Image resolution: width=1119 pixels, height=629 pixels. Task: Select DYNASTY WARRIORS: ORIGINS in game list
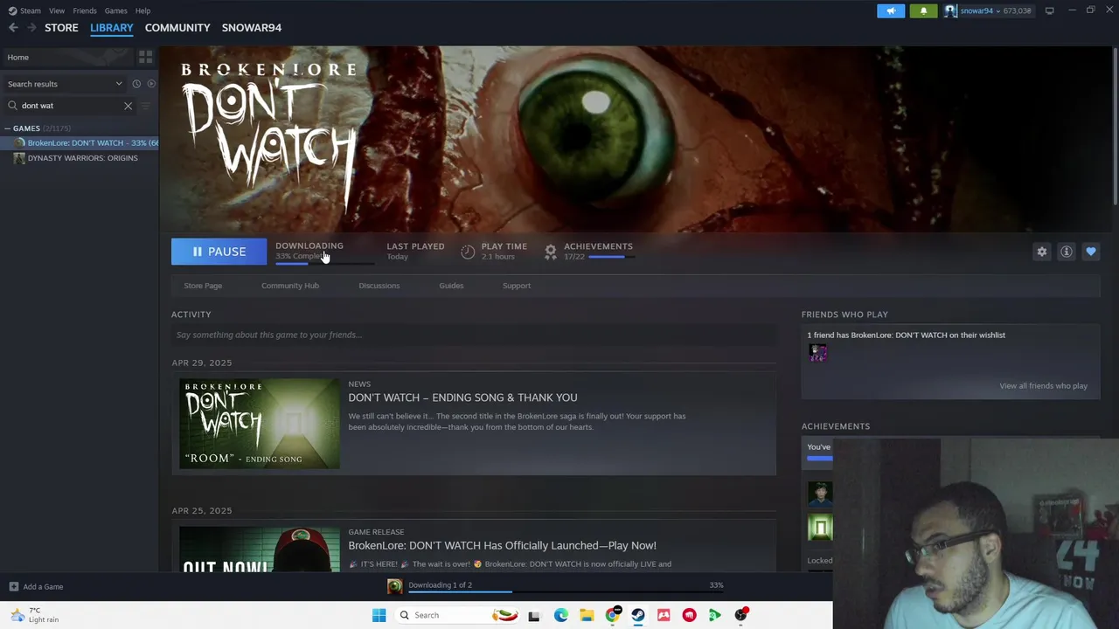tap(80, 158)
